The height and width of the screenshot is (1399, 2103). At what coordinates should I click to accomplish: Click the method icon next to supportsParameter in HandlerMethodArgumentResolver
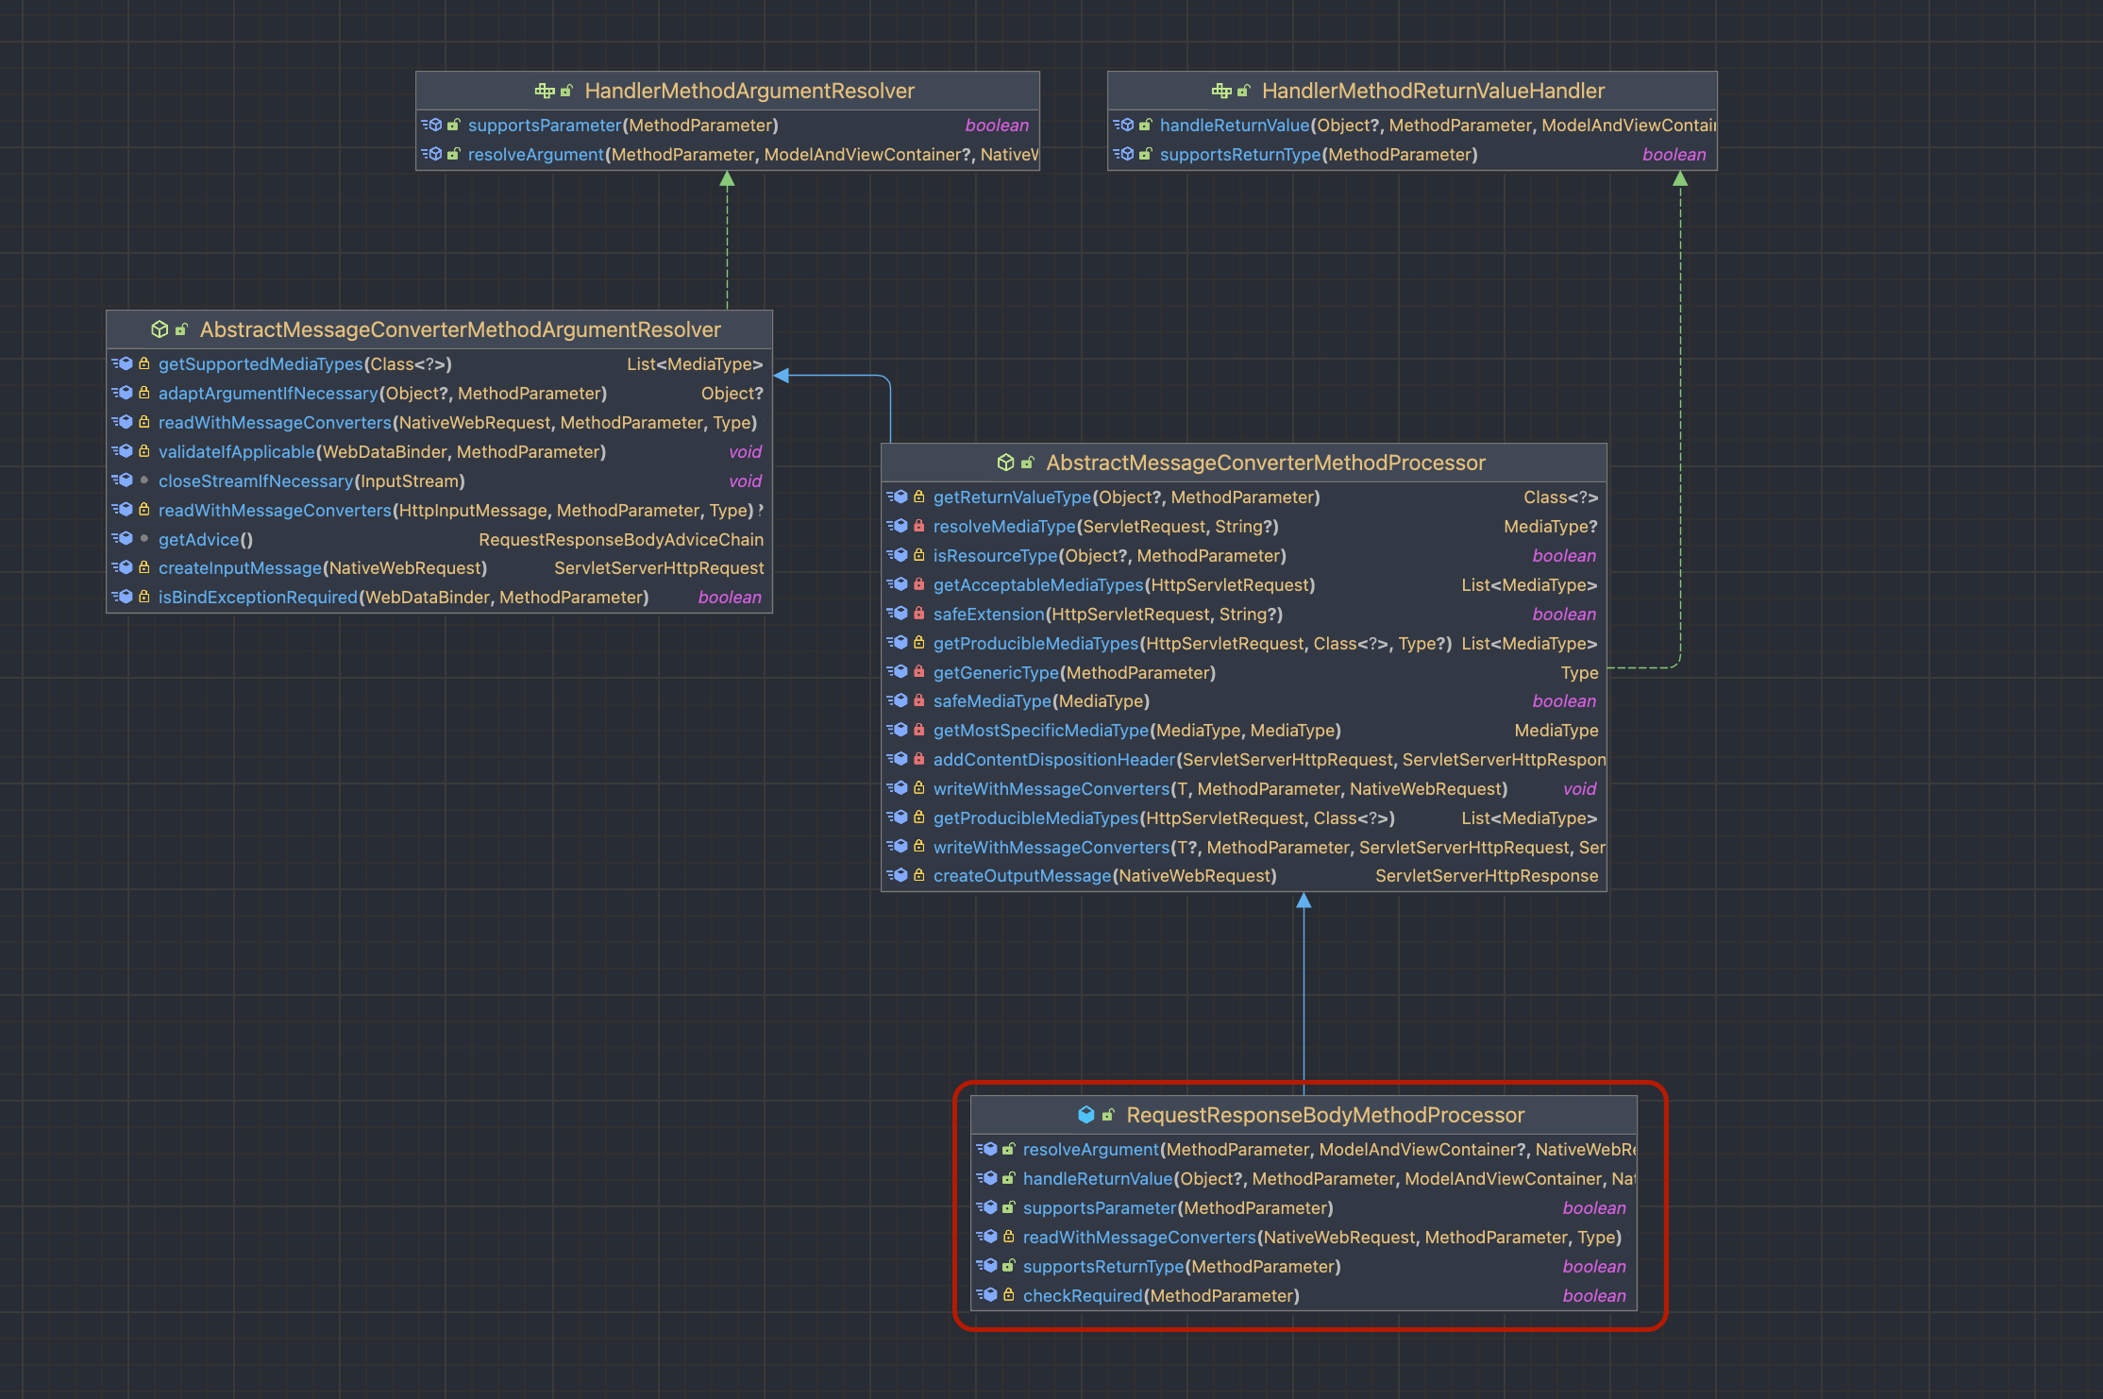coord(433,126)
